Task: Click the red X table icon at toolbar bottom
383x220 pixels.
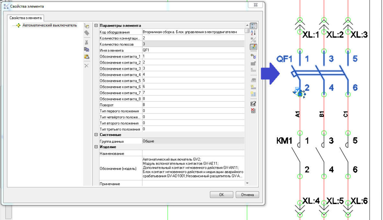Action: point(253,111)
